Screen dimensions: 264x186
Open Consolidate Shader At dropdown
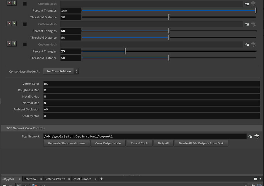pyautogui.click(x=61, y=71)
